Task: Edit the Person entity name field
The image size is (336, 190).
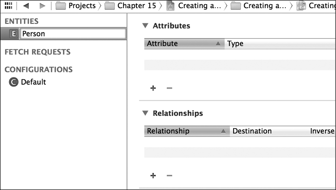Action: coord(73,34)
